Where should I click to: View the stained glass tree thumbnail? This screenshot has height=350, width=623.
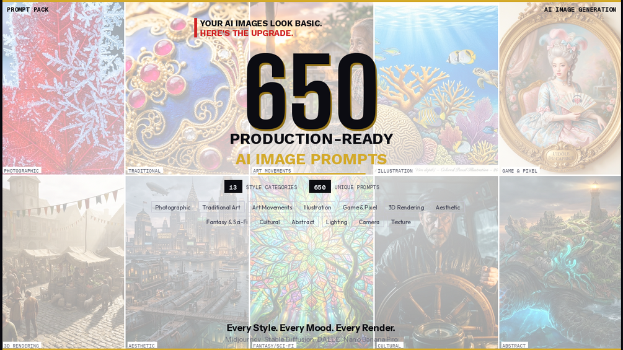click(x=311, y=262)
